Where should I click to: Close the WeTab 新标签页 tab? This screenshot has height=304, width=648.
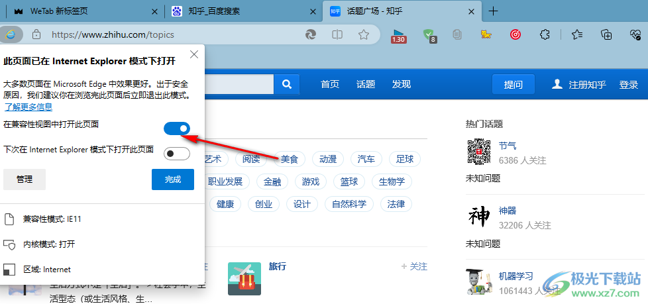point(155,11)
